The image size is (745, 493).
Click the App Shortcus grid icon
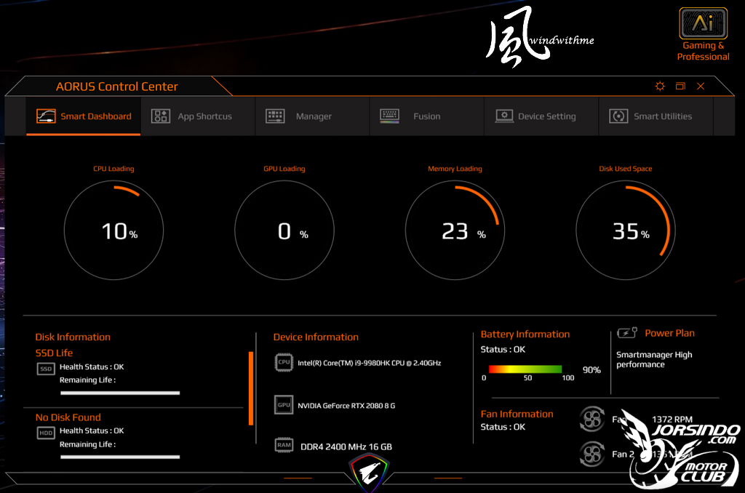point(161,116)
